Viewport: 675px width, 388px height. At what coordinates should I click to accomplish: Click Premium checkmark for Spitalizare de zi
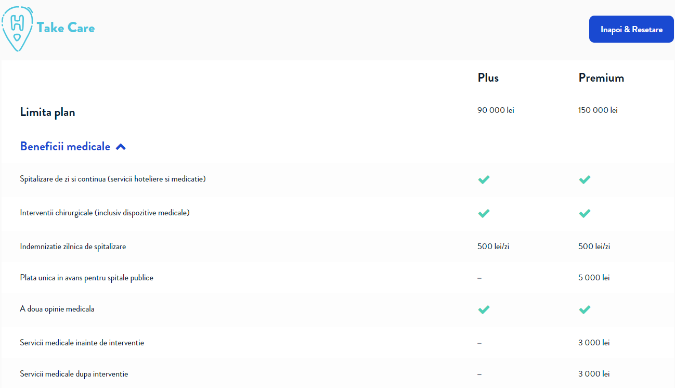pyautogui.click(x=585, y=179)
